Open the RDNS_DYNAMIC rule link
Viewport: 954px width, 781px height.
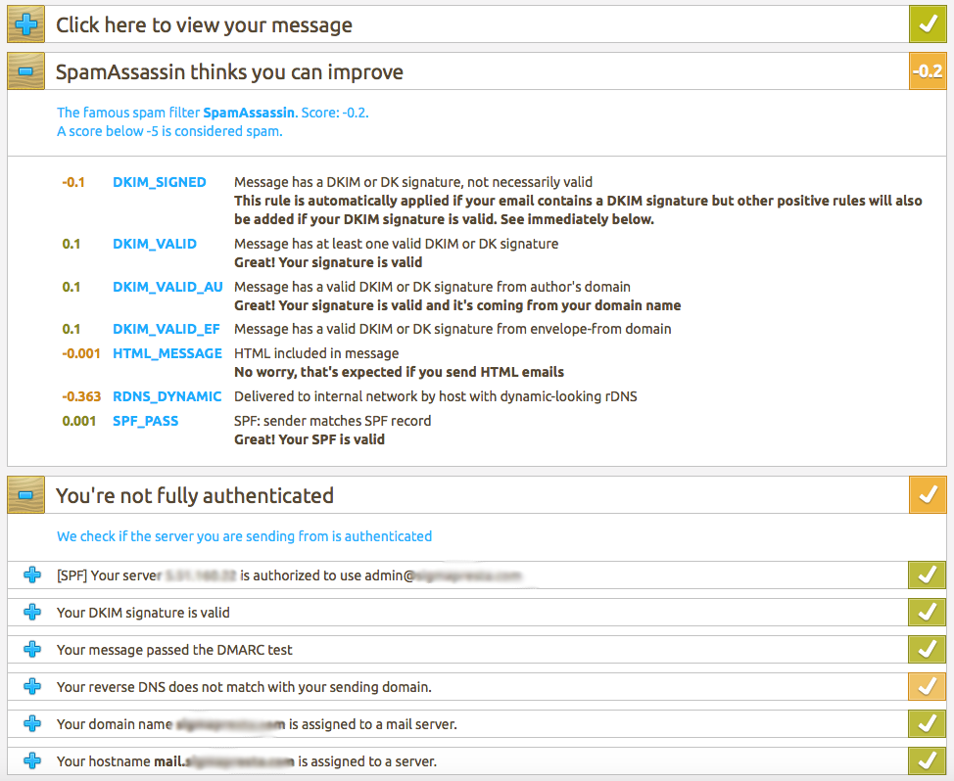pos(167,396)
